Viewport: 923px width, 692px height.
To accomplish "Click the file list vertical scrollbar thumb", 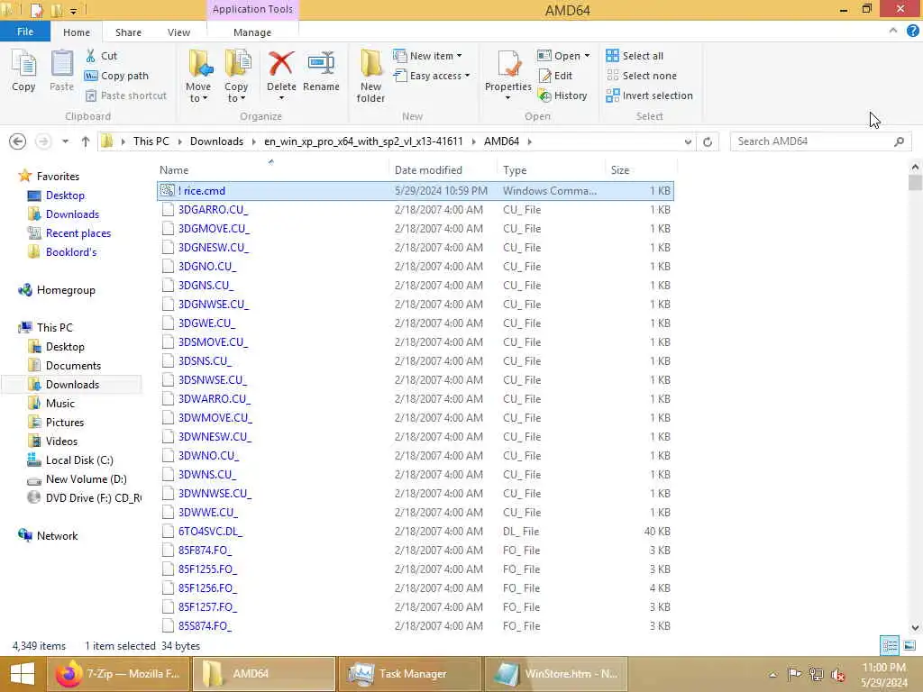I will click(915, 183).
